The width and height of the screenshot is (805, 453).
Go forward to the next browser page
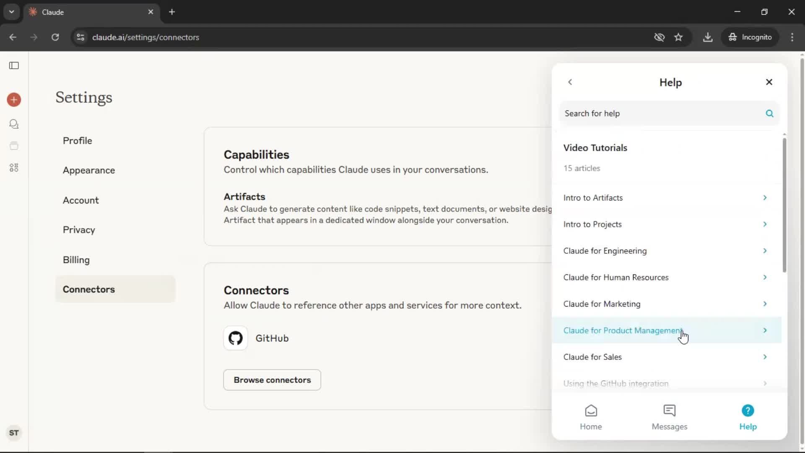tap(34, 37)
